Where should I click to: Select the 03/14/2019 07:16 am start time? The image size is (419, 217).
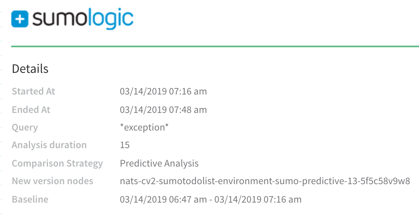pyautogui.click(x=163, y=91)
